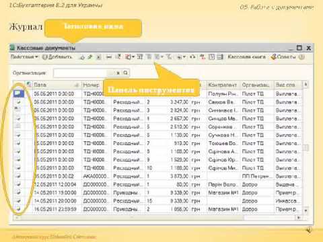Open the Советы button
Viewport: 323px width, 242px height.
[x=283, y=57]
